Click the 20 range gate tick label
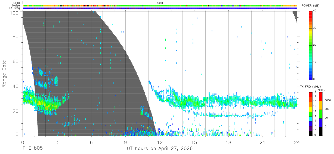Image resolution: width=334 pixels, height=154 pixels. pos(16,111)
